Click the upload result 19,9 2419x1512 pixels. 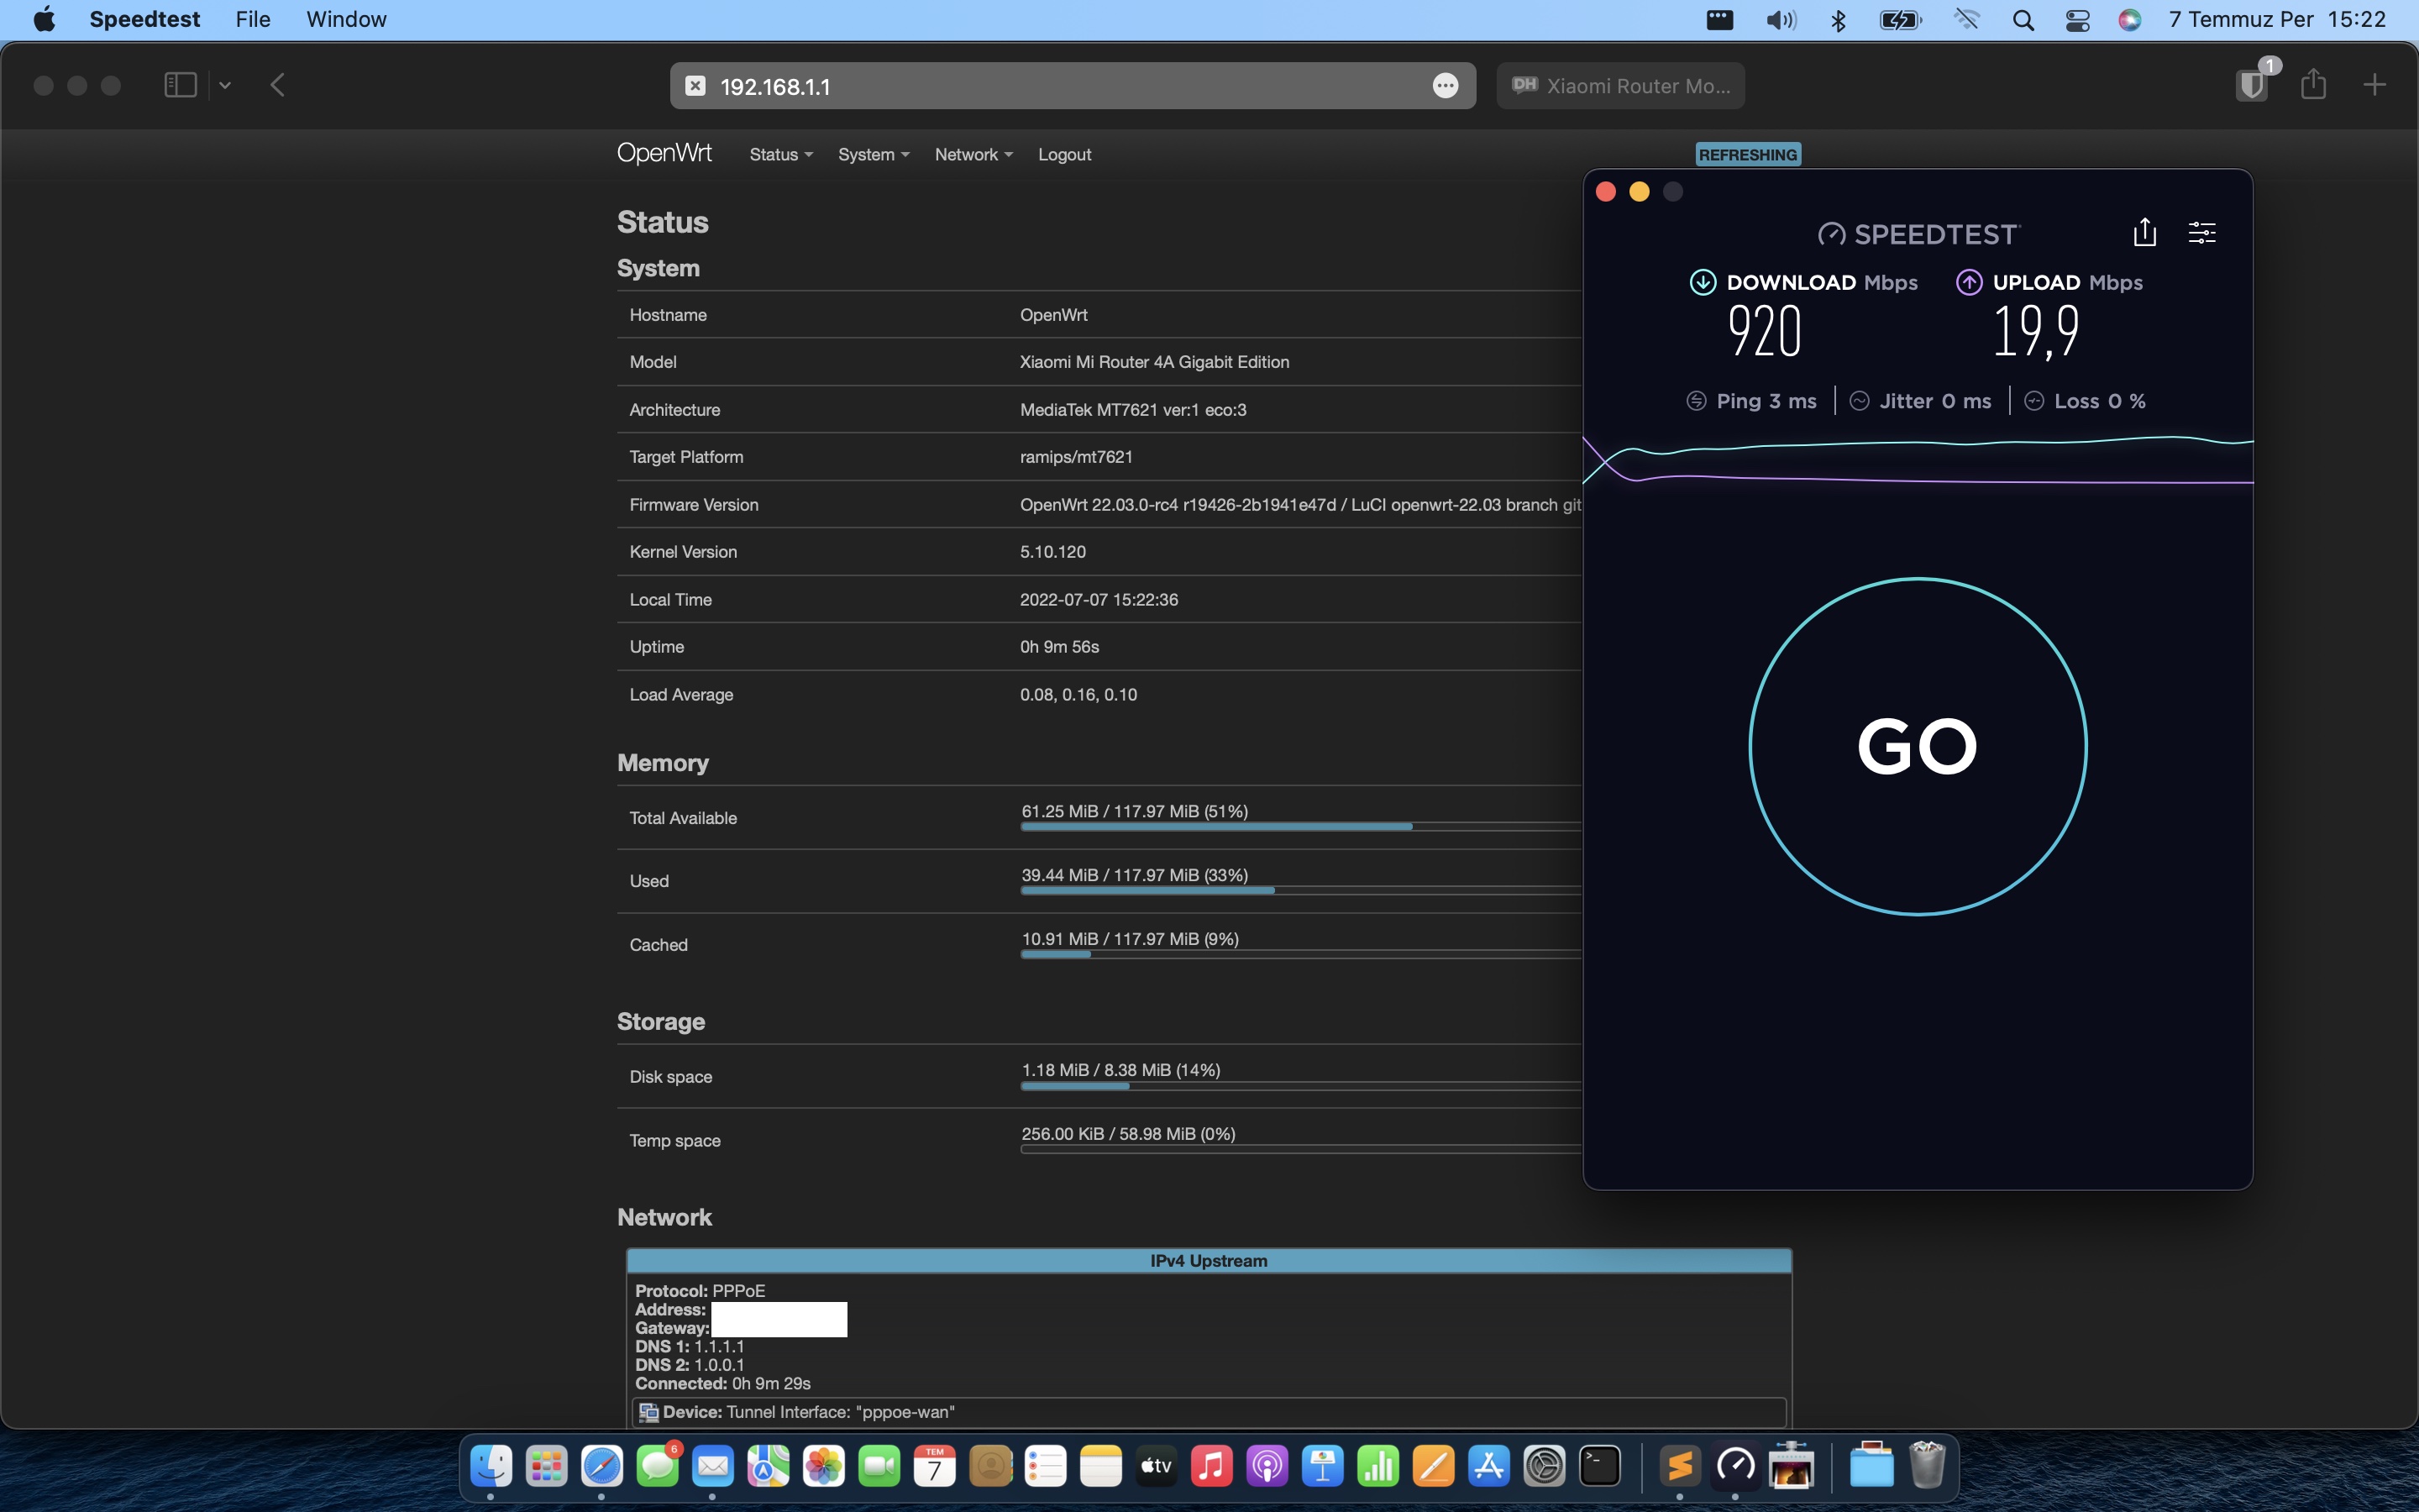[x=2036, y=331]
